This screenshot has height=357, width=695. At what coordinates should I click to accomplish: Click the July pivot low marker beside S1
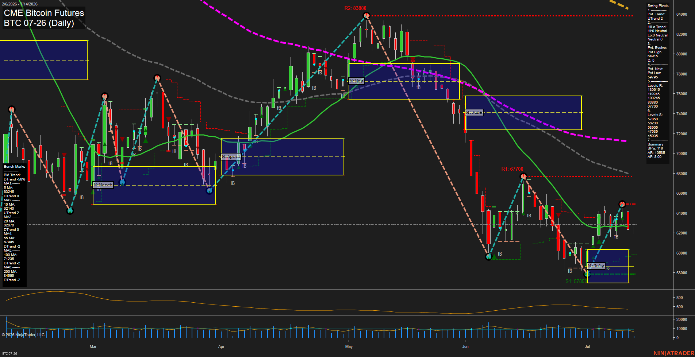click(x=587, y=275)
